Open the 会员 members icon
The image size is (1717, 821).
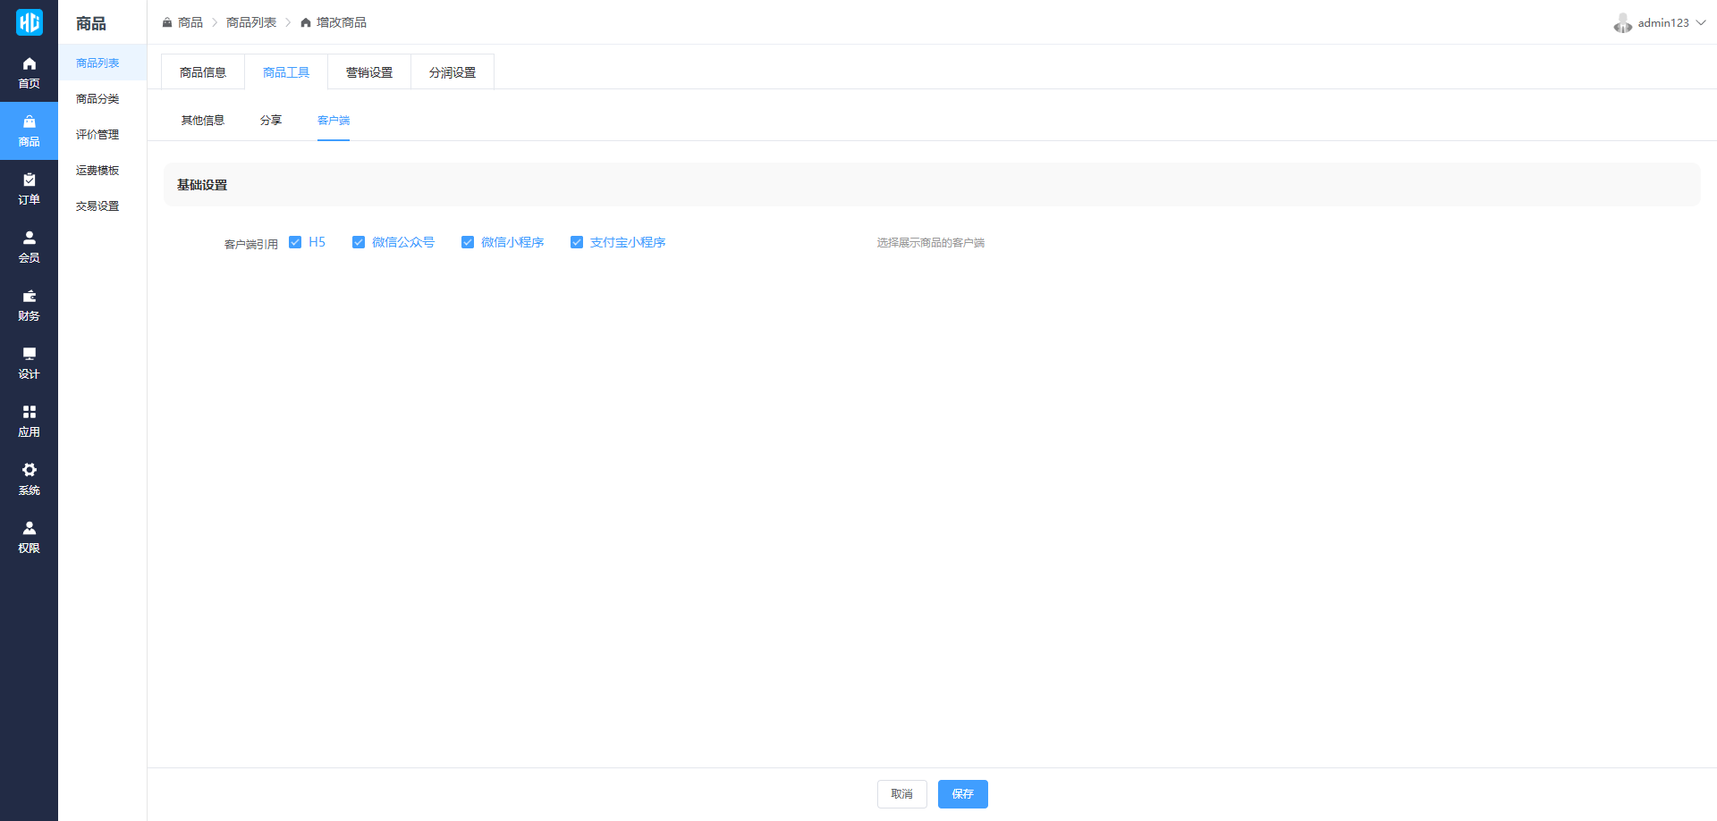[x=29, y=239]
